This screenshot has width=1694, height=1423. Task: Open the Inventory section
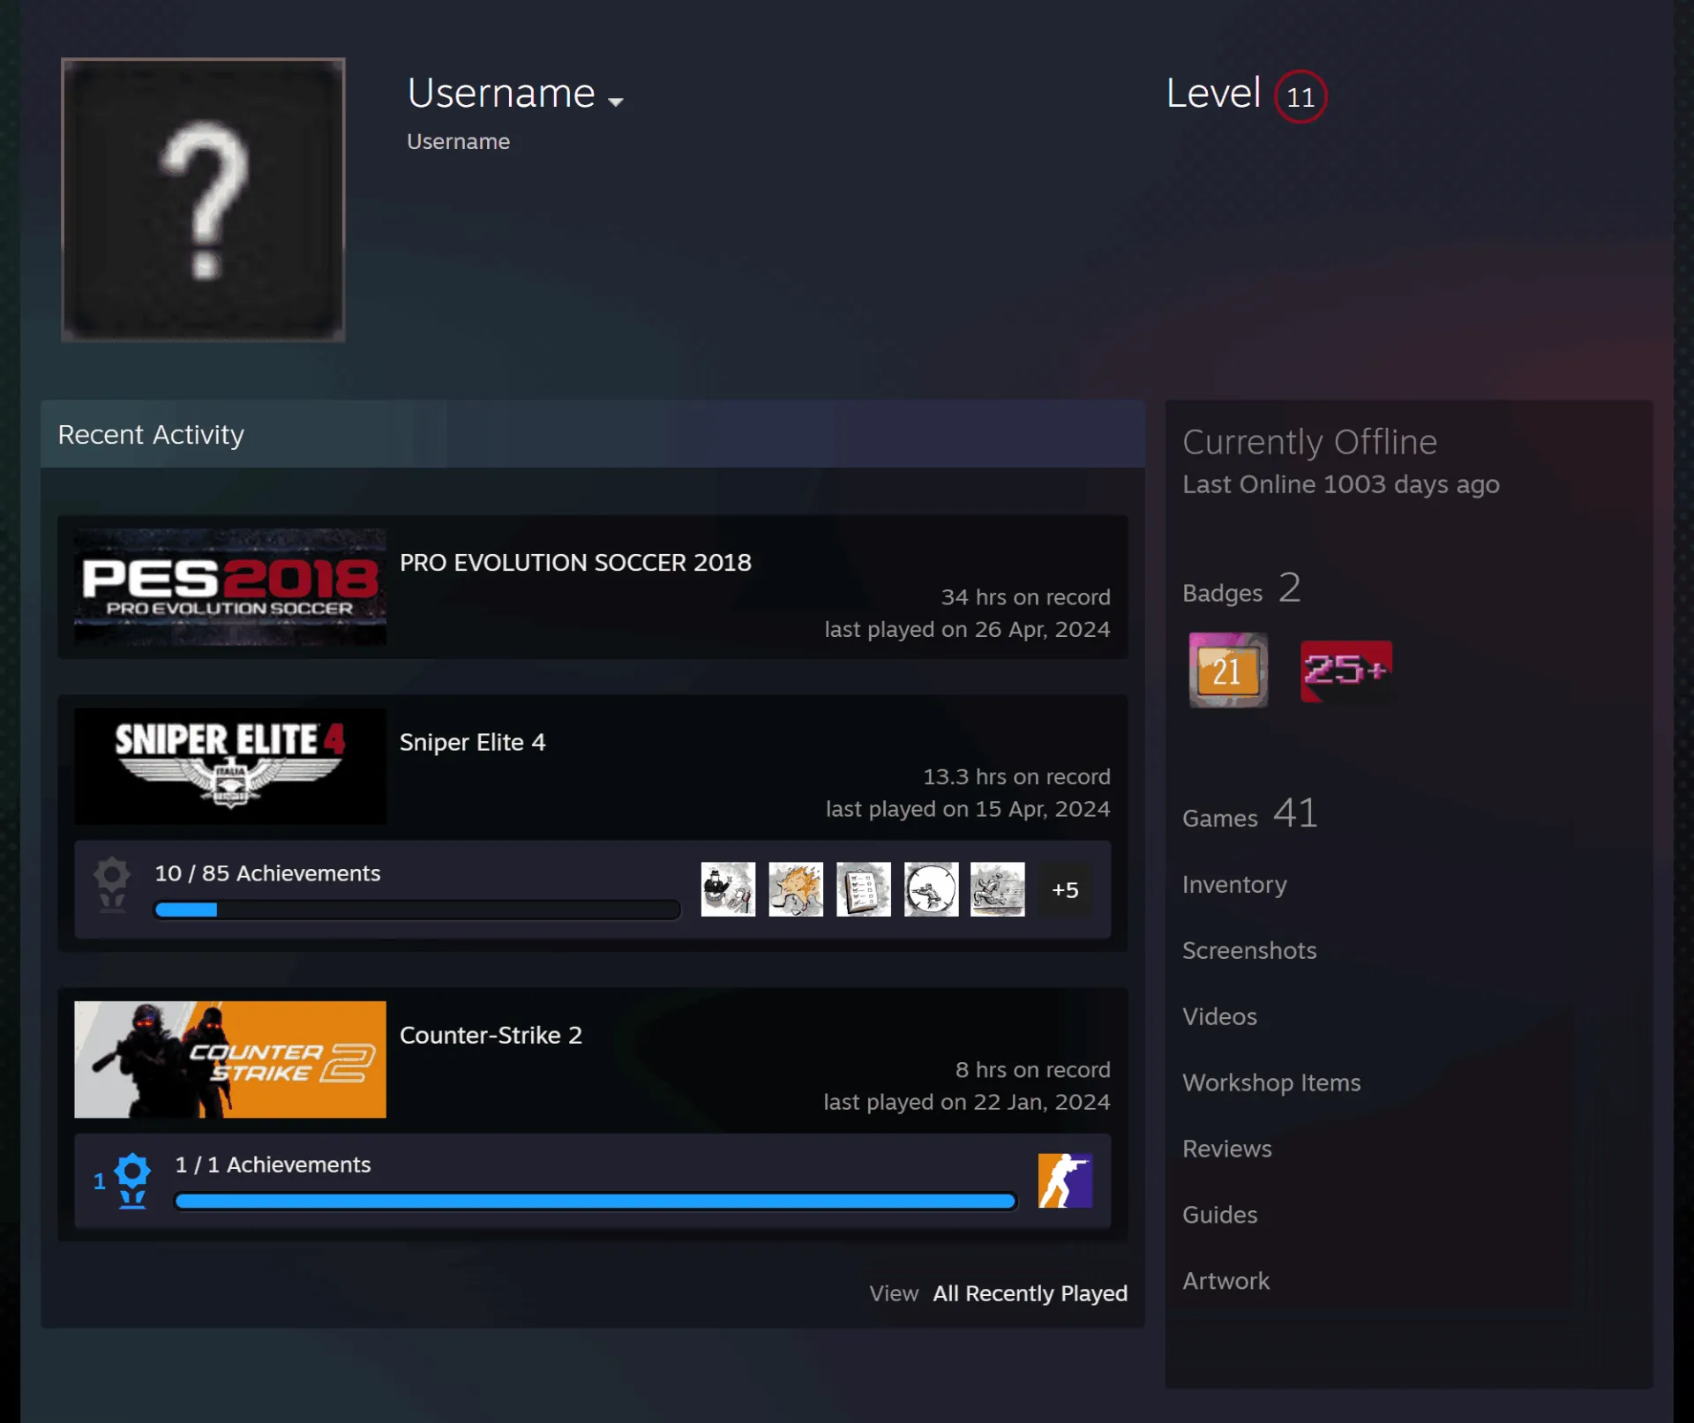coord(1234,884)
